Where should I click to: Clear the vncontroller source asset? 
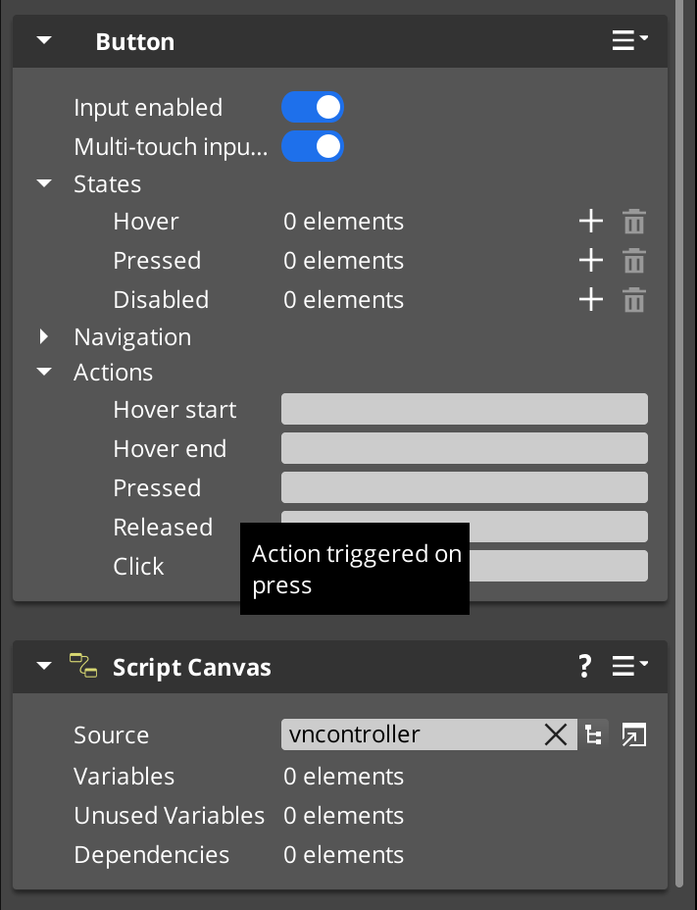coord(556,733)
